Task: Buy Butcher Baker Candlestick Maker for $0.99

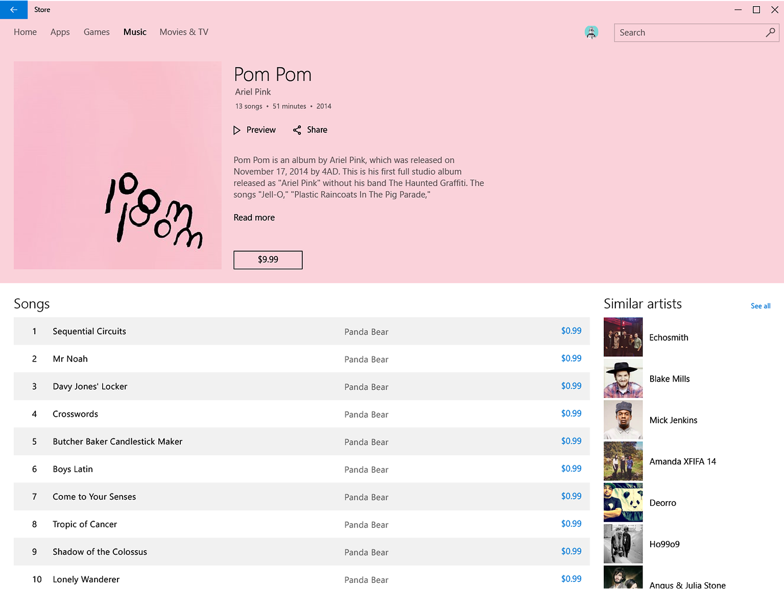Action: pyautogui.click(x=571, y=441)
